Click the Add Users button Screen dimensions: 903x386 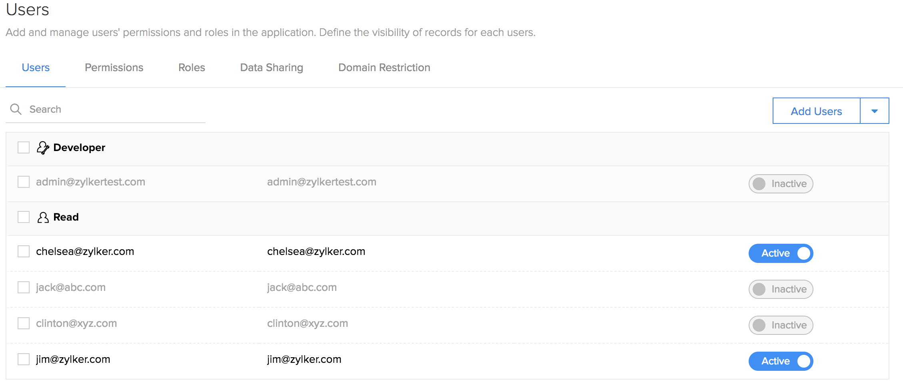[x=816, y=111]
